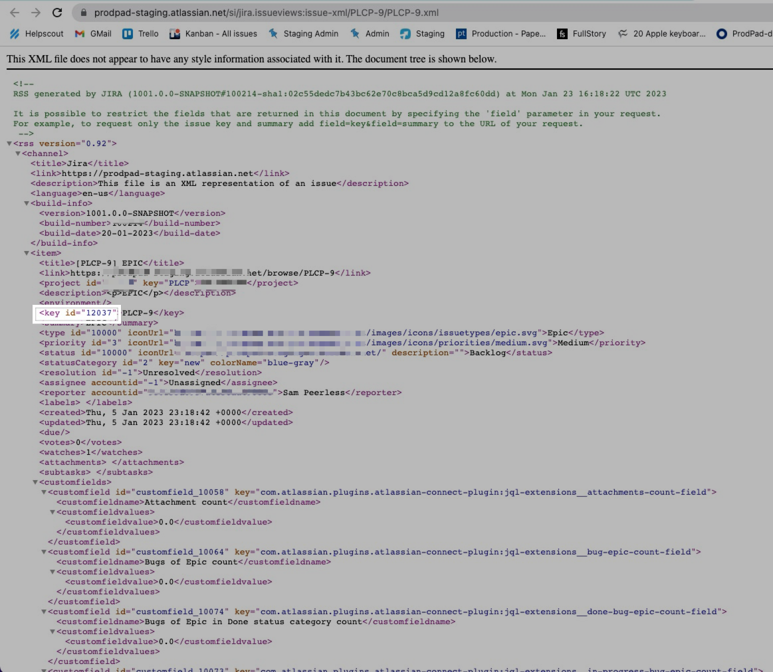Reload the page with the refresh icon
The image size is (773, 672).
(x=57, y=13)
